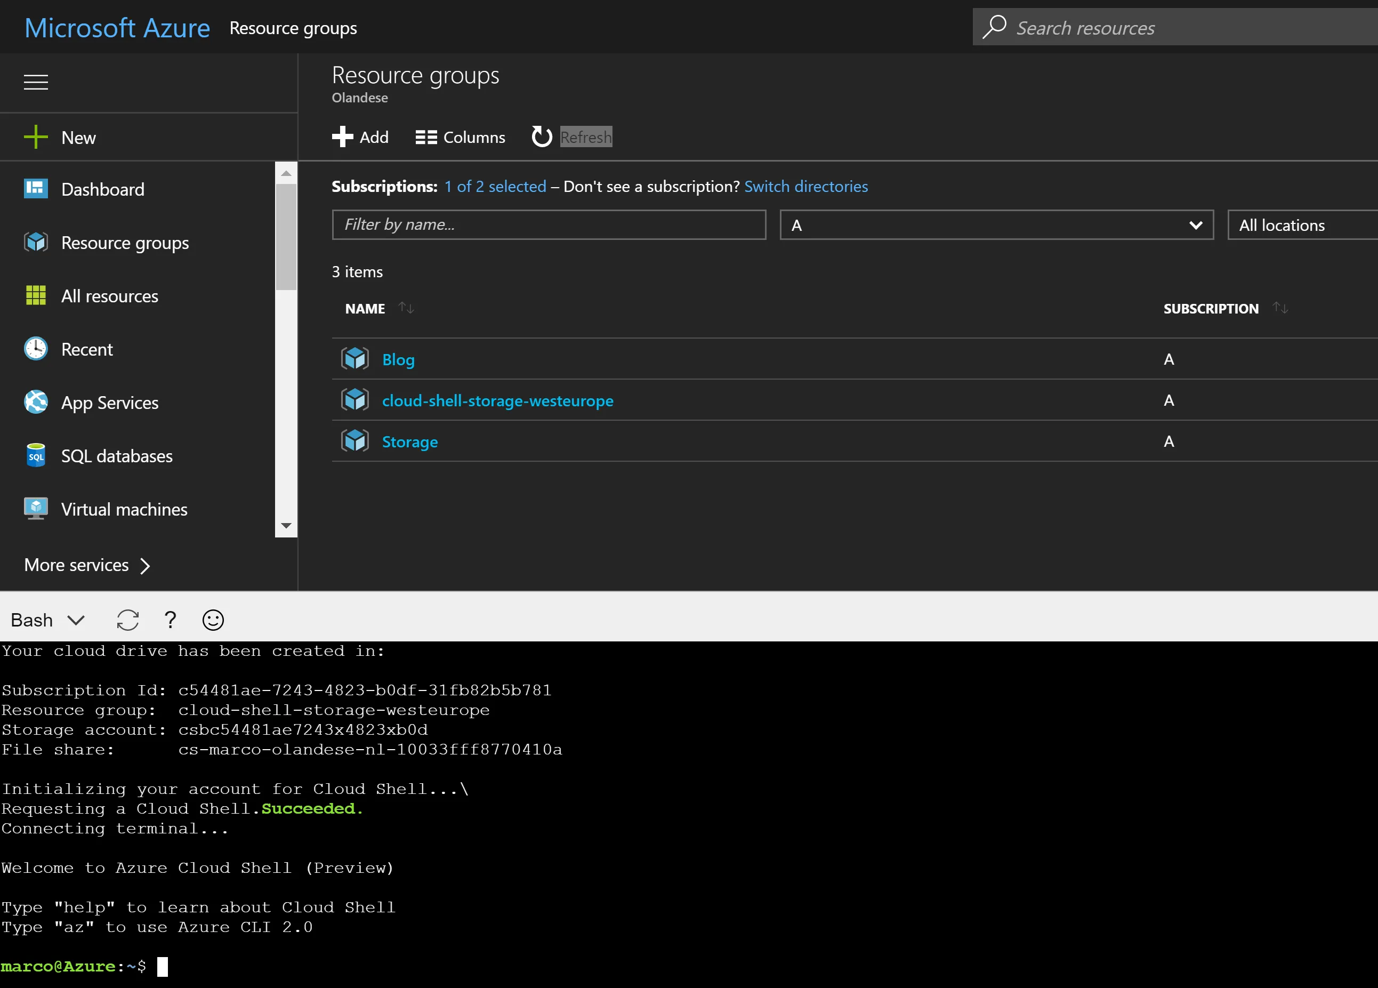Click the All resources grid icon
Screen dimensions: 1378x988
[x=36, y=295]
